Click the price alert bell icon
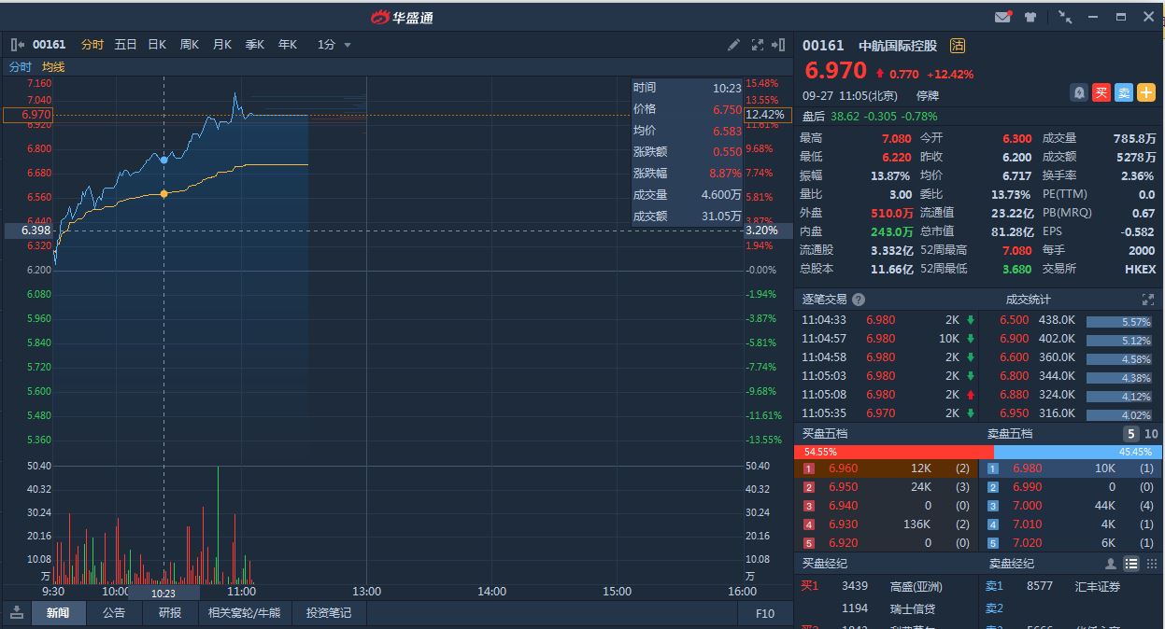 pos(1079,92)
